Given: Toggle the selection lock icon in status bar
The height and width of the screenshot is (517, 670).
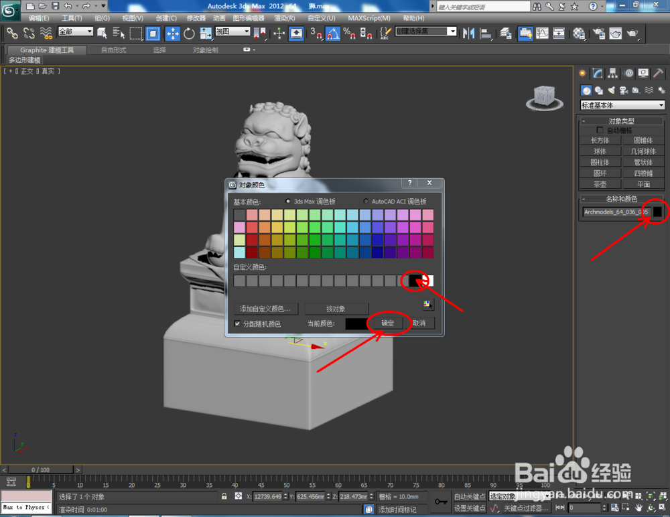Looking at the screenshot, I should pos(224,496).
